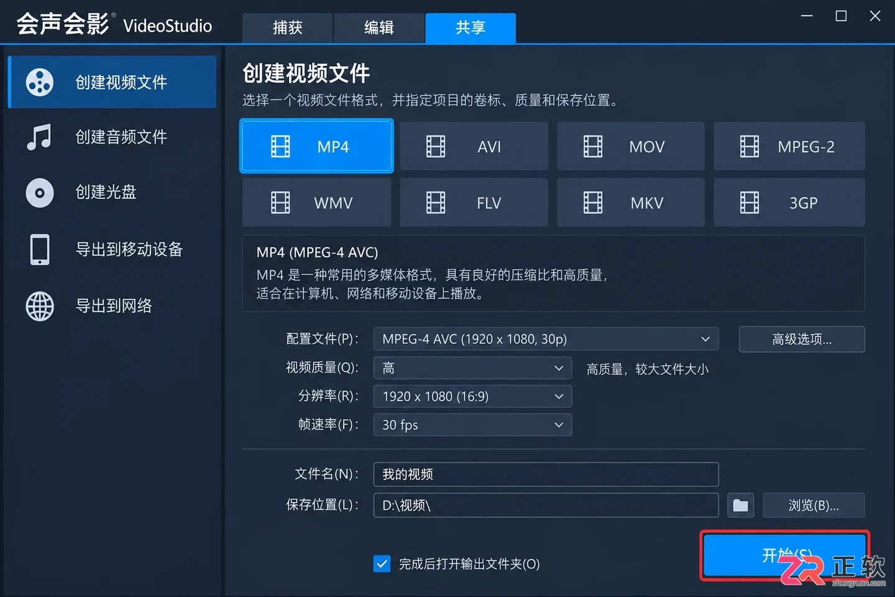Open the 分辨率 resolution dropdown
The width and height of the screenshot is (895, 597).
[472, 396]
